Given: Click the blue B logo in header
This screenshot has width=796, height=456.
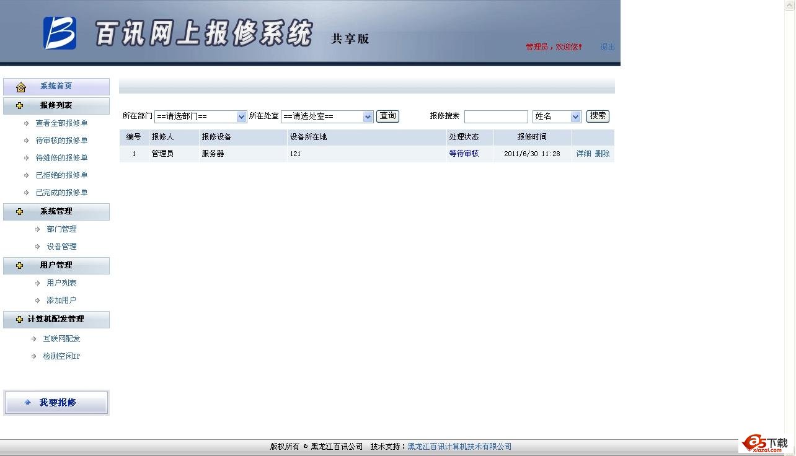Looking at the screenshot, I should tap(60, 33).
